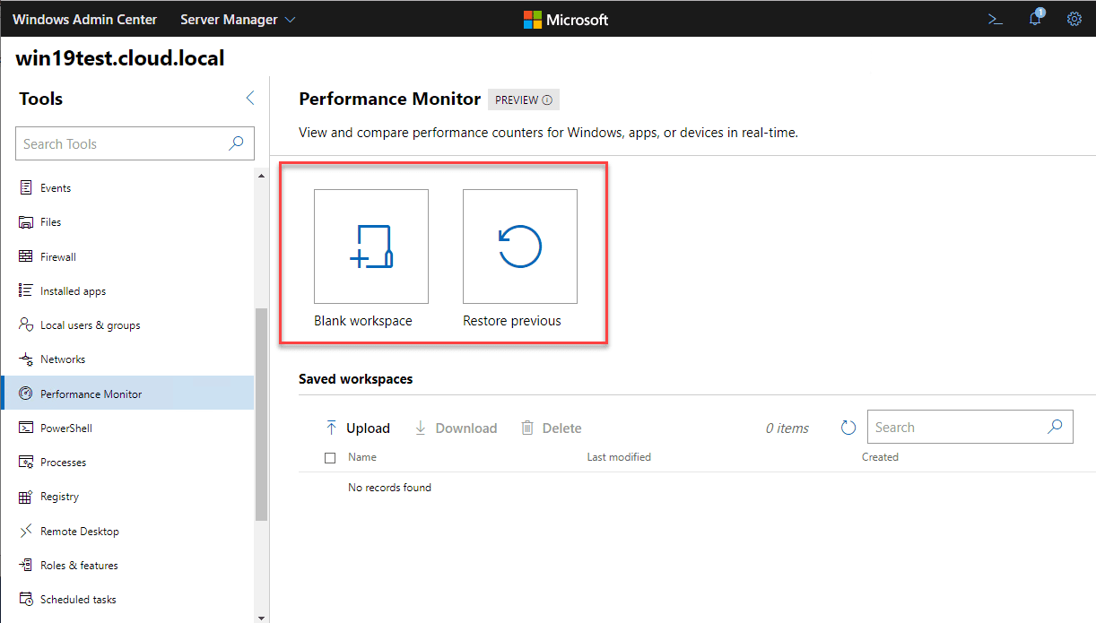Expand the Server Manager dropdown
The image size is (1096, 623).
238,19
